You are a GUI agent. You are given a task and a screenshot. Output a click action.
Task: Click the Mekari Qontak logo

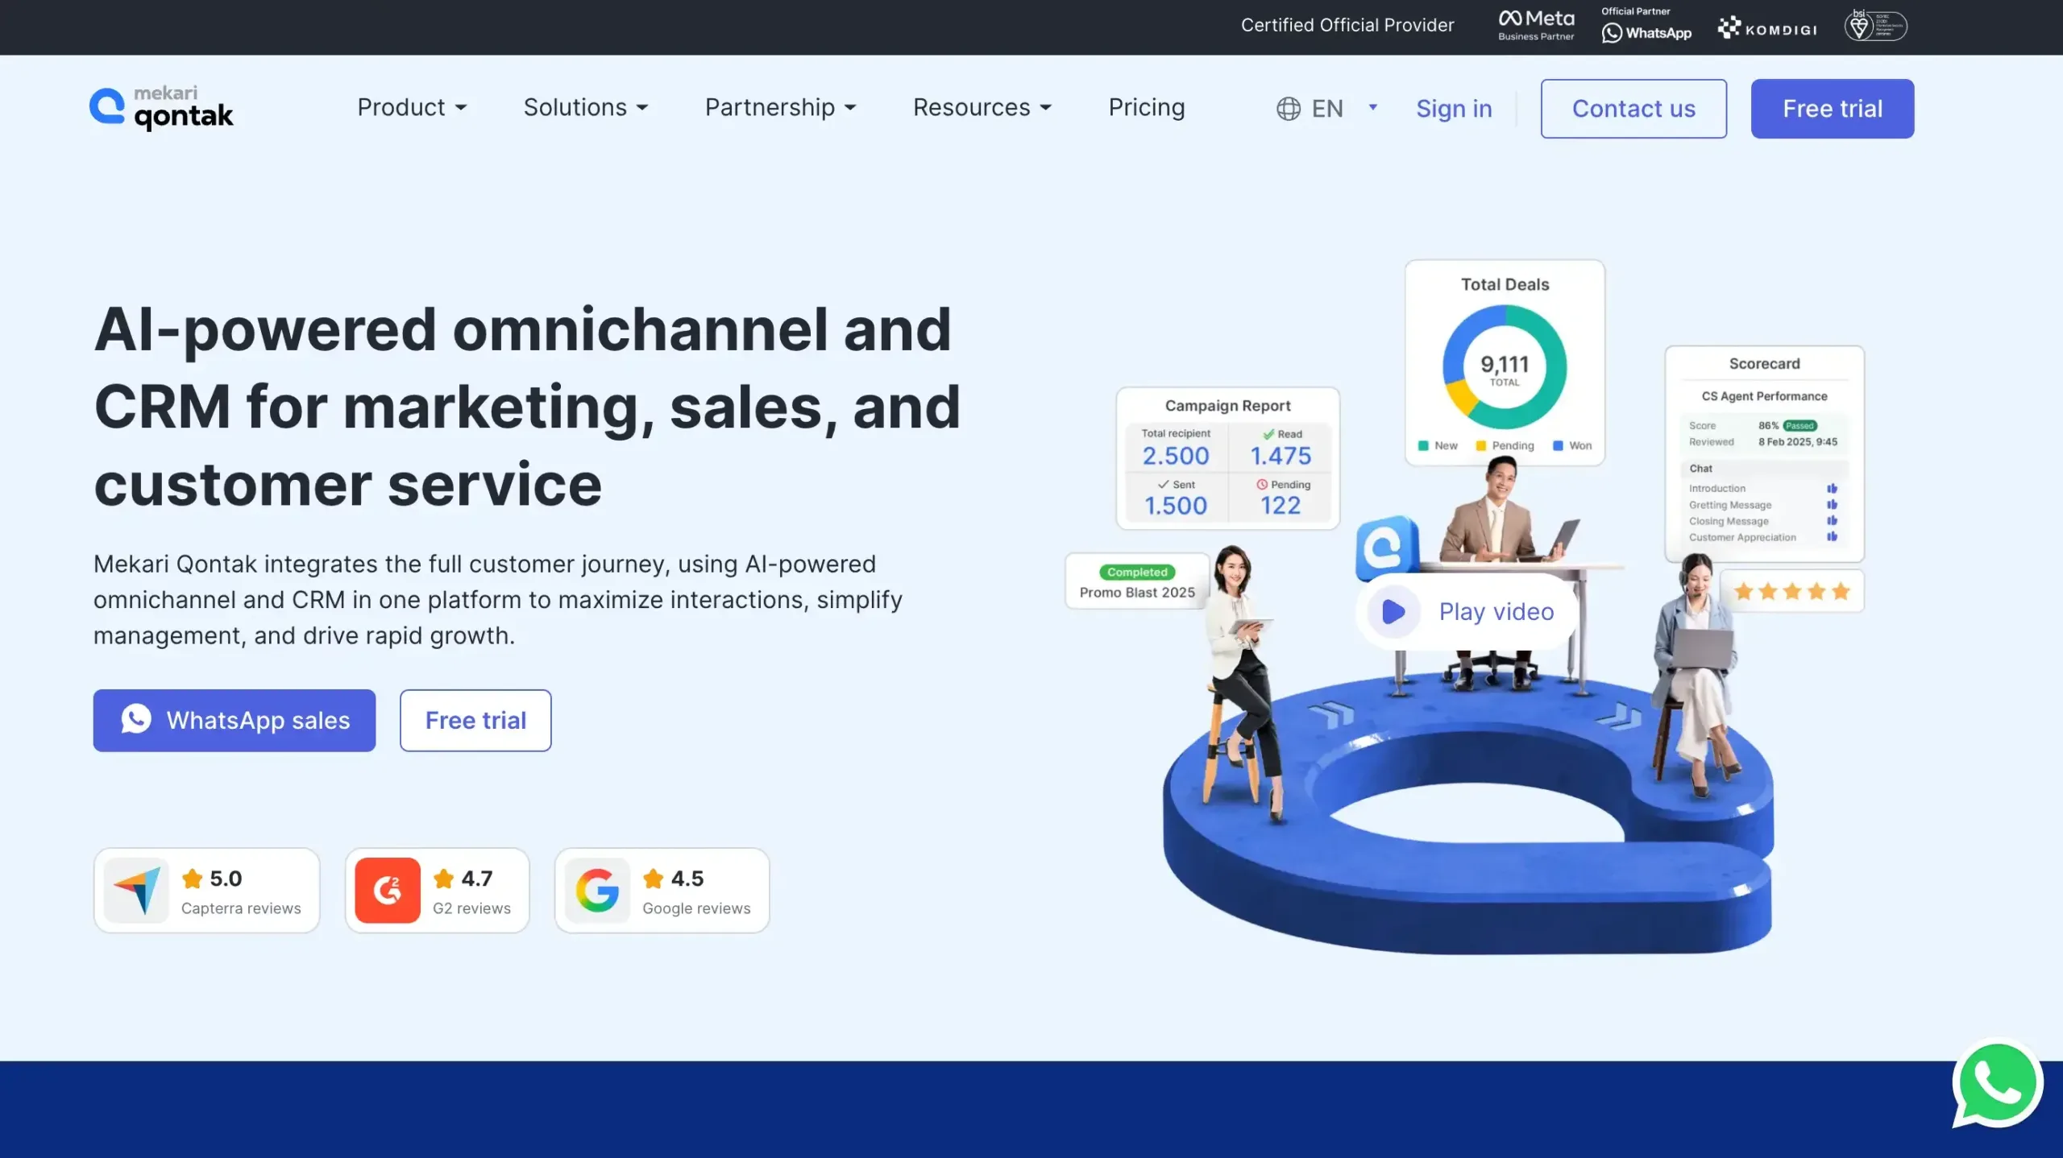[161, 107]
